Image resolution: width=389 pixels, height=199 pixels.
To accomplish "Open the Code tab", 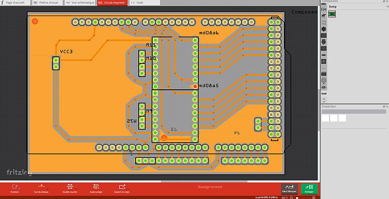I will [x=137, y=2].
